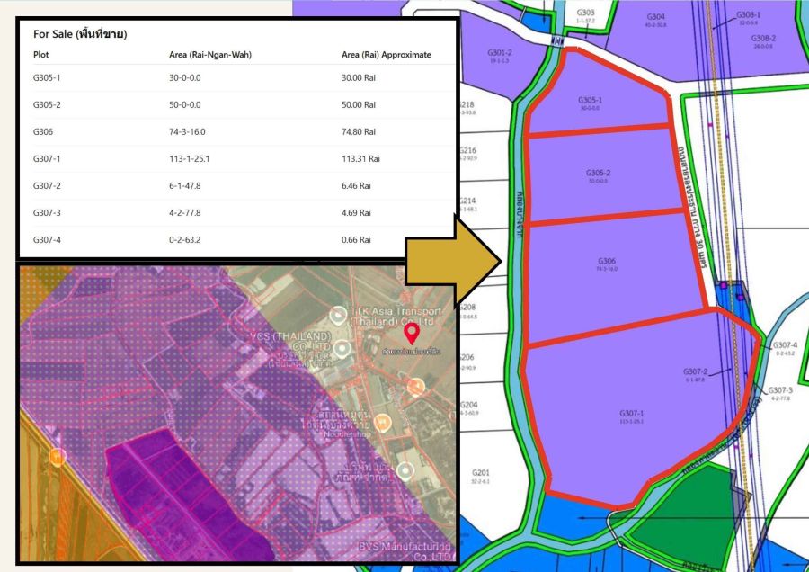Viewport: 809px width, 572px height.
Task: Select the gray marker above BVS Manufacturing
Action: 405,470
